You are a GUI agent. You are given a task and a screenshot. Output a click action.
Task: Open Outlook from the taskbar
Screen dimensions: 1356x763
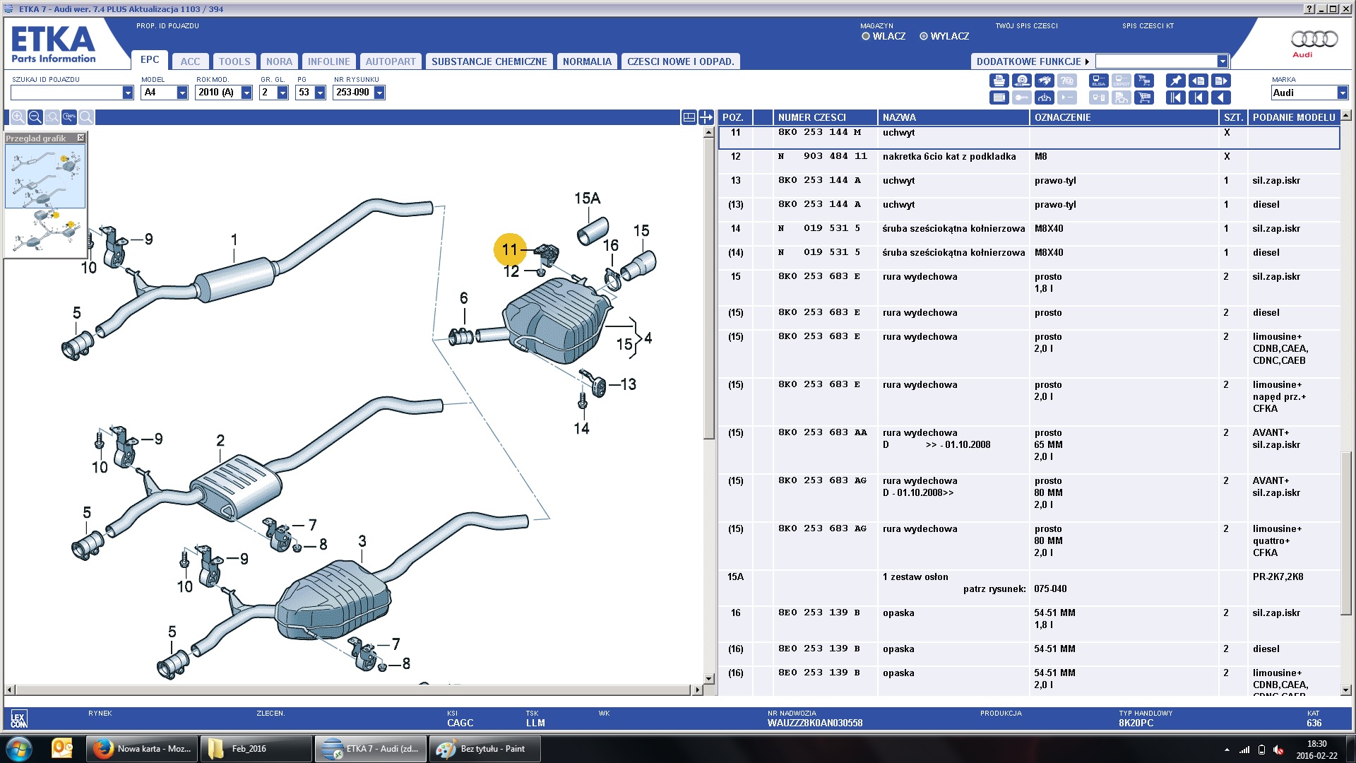coord(63,749)
